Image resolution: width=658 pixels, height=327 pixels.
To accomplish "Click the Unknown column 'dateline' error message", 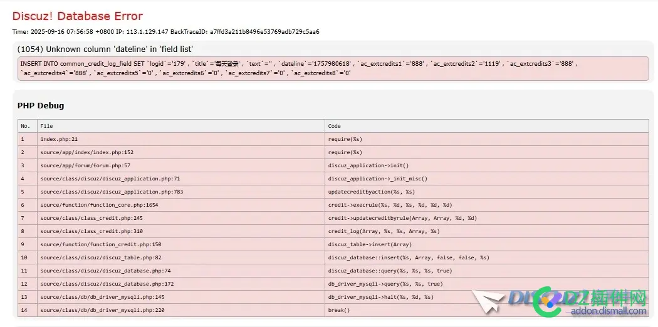I will pos(105,49).
